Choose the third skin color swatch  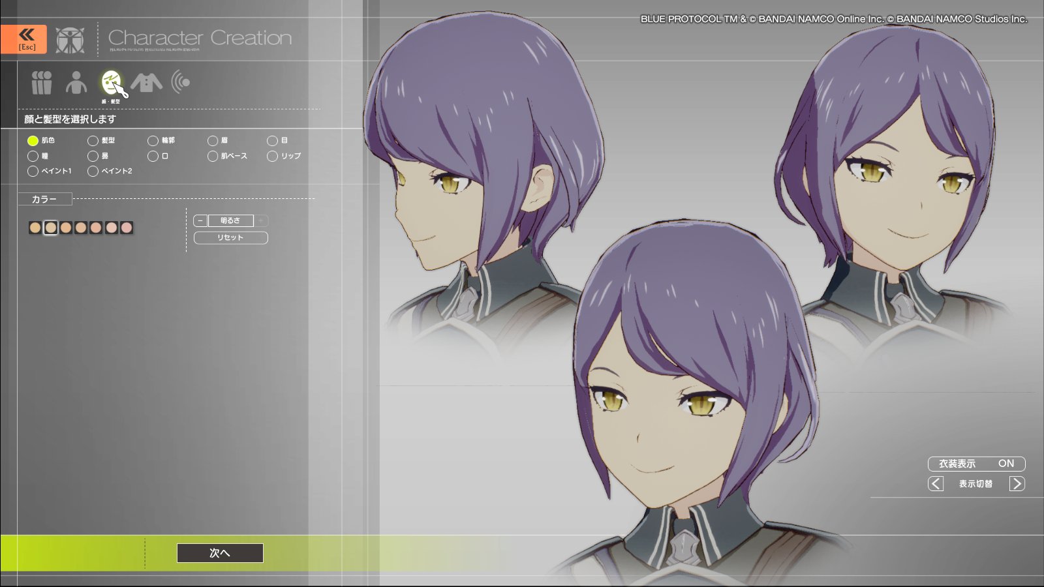[x=66, y=228]
